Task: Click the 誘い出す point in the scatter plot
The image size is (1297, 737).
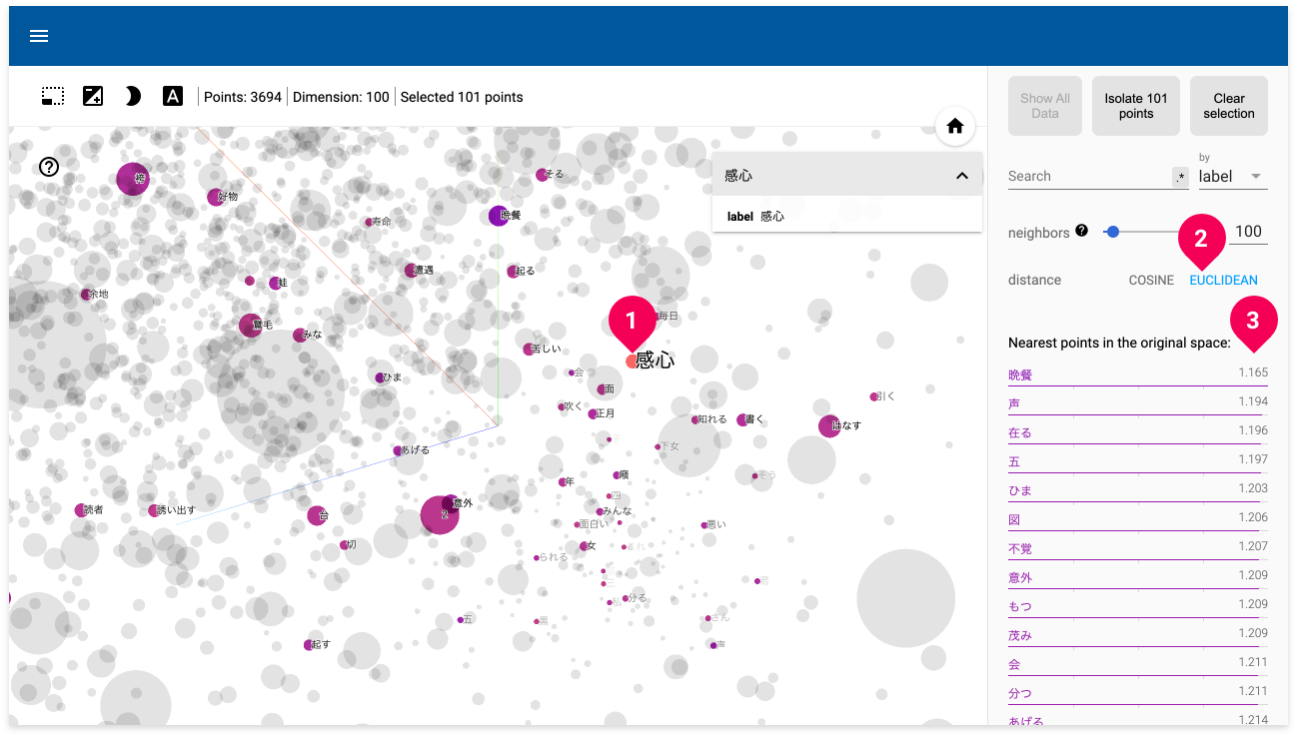Action: [153, 510]
